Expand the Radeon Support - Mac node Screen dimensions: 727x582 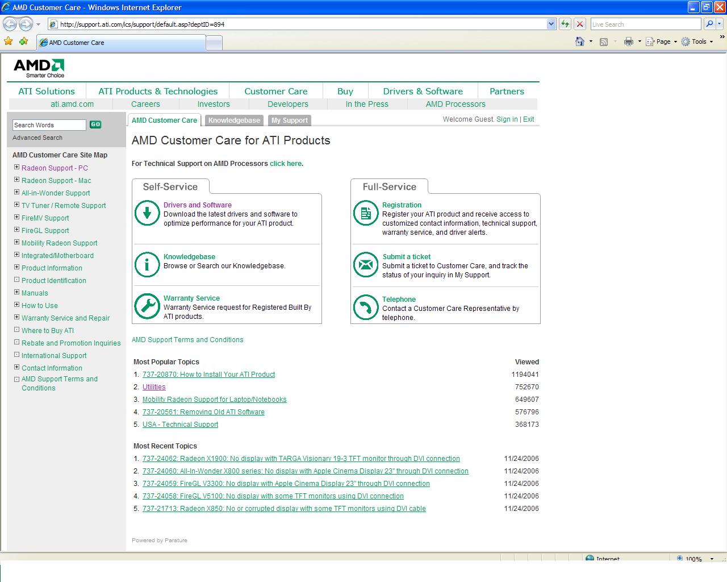coord(16,180)
